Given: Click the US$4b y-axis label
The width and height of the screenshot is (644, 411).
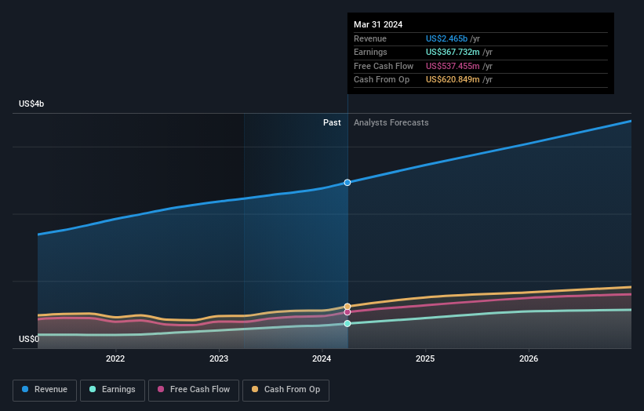Looking at the screenshot, I should (31, 104).
